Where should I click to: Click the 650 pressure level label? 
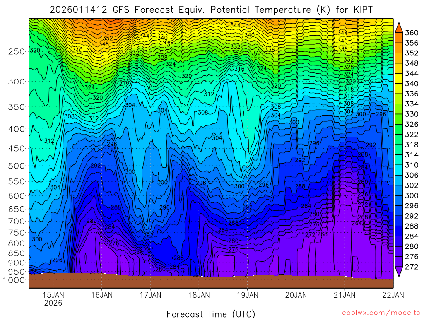(16, 209)
